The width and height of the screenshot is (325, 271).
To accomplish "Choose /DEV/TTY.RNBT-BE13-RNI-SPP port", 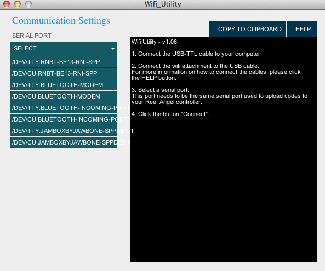I will [63, 62].
